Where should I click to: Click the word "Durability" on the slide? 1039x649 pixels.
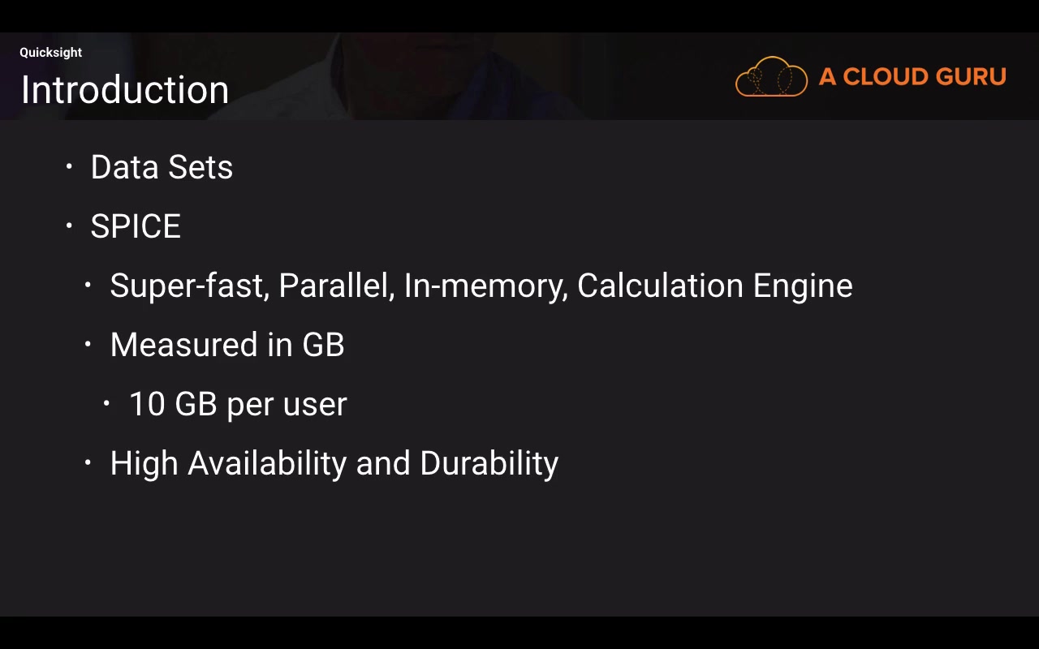[489, 463]
